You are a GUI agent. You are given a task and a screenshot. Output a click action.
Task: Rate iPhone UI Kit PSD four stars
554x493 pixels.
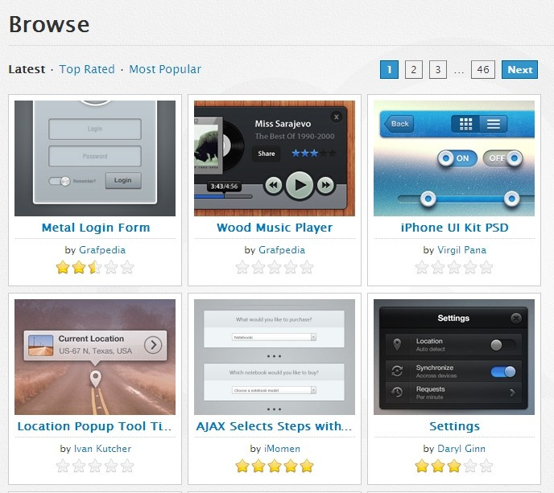point(470,267)
